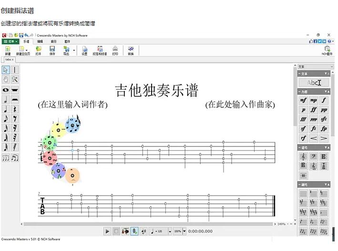The height and width of the screenshot is (251, 338).
Task: Click the Print (打印) toolbar button
Action: 115,51
